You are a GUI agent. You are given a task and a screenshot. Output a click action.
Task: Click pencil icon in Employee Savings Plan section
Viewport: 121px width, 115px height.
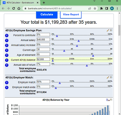108,30
